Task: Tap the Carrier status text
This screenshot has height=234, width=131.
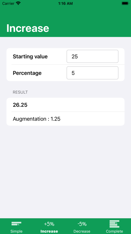Action: coord(8,3)
